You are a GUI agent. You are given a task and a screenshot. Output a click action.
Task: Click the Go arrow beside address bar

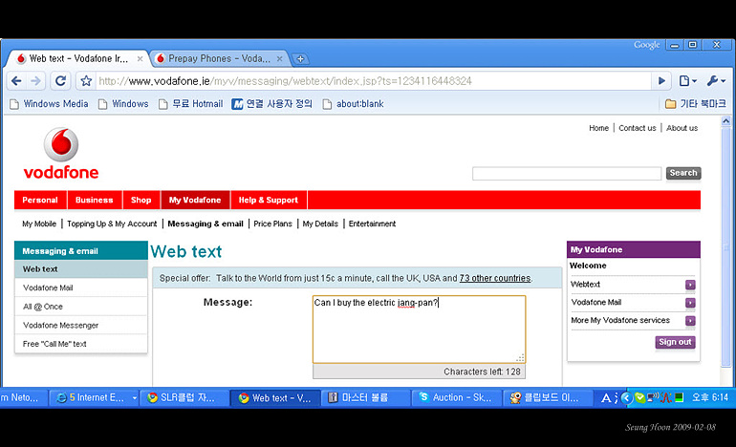pos(661,80)
